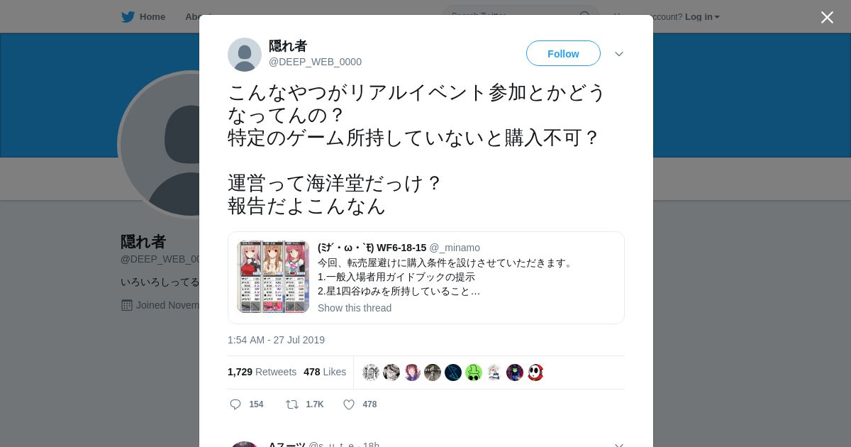Click Show this thread link
This screenshot has height=447, width=851.
tap(355, 308)
